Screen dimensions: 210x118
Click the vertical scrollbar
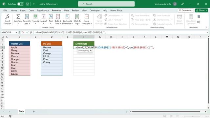pyautogui.click(x=208, y=70)
